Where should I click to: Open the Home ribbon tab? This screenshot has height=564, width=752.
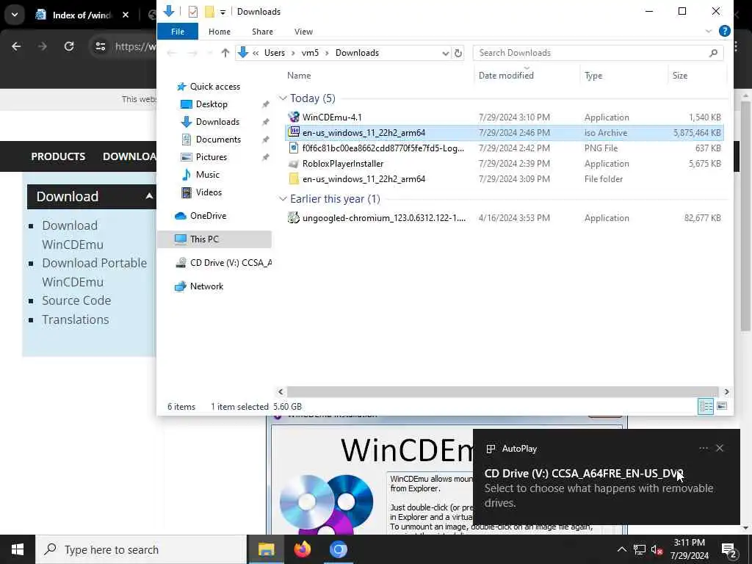coord(219,32)
